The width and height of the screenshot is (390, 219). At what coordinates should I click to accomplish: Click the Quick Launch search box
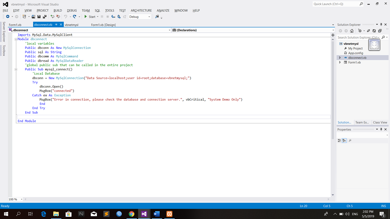point(338,4)
